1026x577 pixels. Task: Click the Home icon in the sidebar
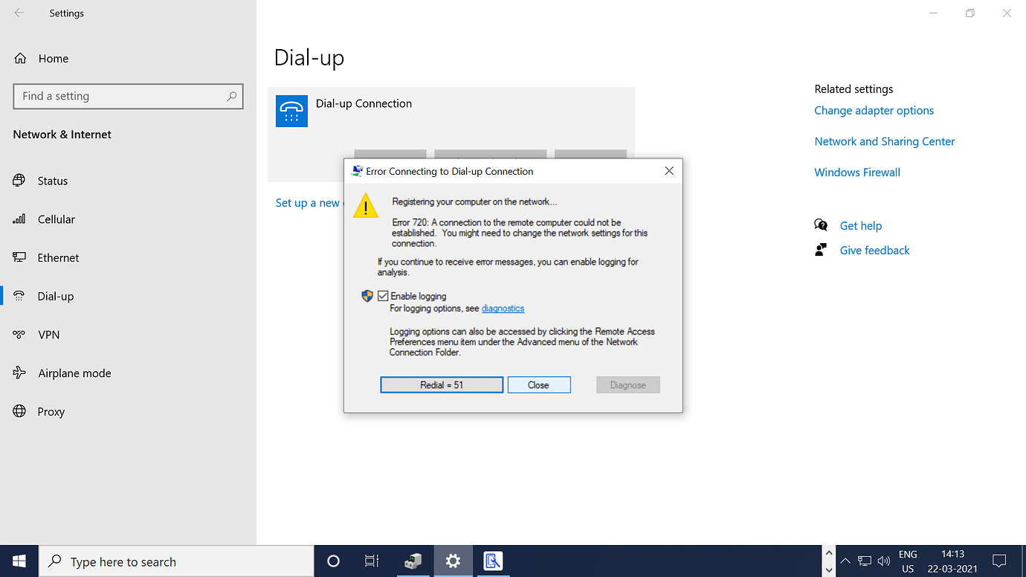point(54,58)
